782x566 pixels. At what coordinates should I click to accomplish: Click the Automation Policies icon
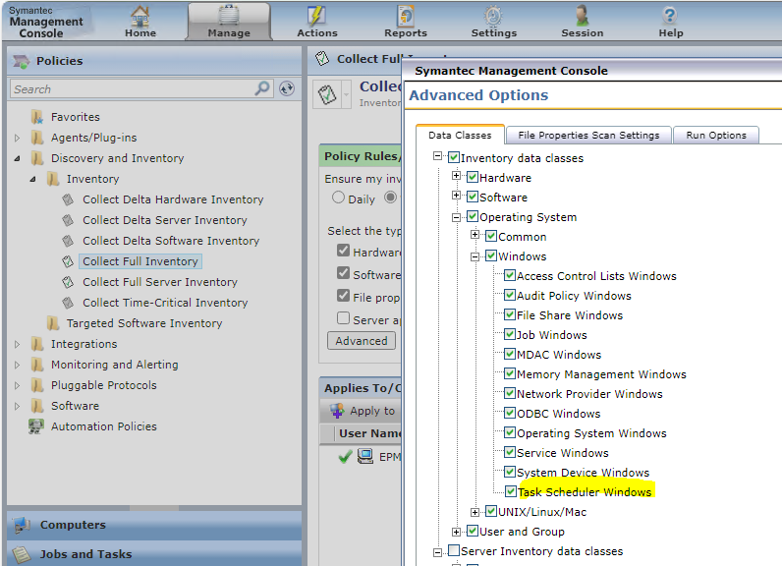tap(36, 426)
